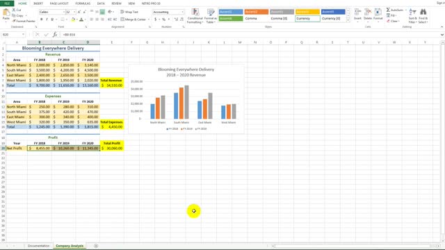Decrease font size with the smaller A icon

coord(85,12)
